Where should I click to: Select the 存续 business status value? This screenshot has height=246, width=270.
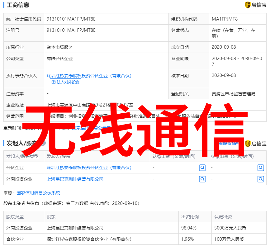(233, 33)
